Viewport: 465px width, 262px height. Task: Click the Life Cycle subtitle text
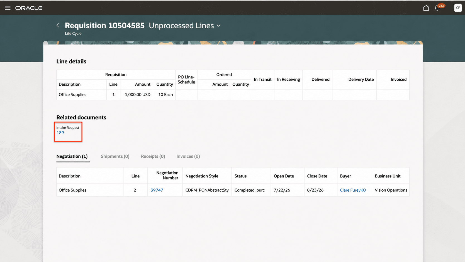pyautogui.click(x=73, y=33)
